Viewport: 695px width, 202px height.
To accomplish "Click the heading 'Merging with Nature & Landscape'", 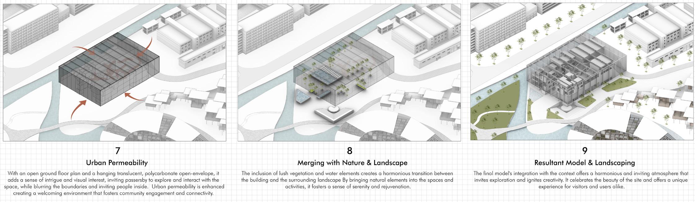I will pos(352,163).
